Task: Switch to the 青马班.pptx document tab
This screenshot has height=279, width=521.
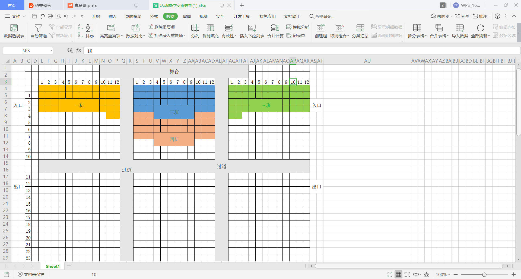Action: tap(107, 5)
